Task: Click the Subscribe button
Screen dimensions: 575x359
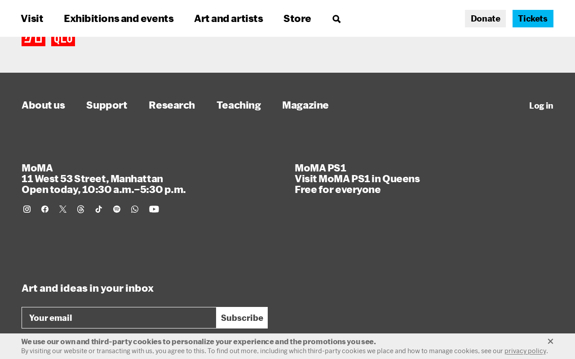Action: (x=242, y=318)
